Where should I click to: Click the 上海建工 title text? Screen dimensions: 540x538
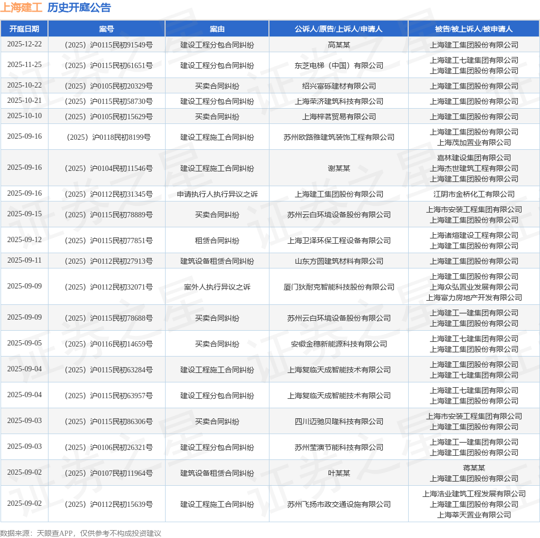(21, 7)
